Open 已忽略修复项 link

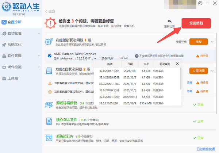click(x=206, y=149)
